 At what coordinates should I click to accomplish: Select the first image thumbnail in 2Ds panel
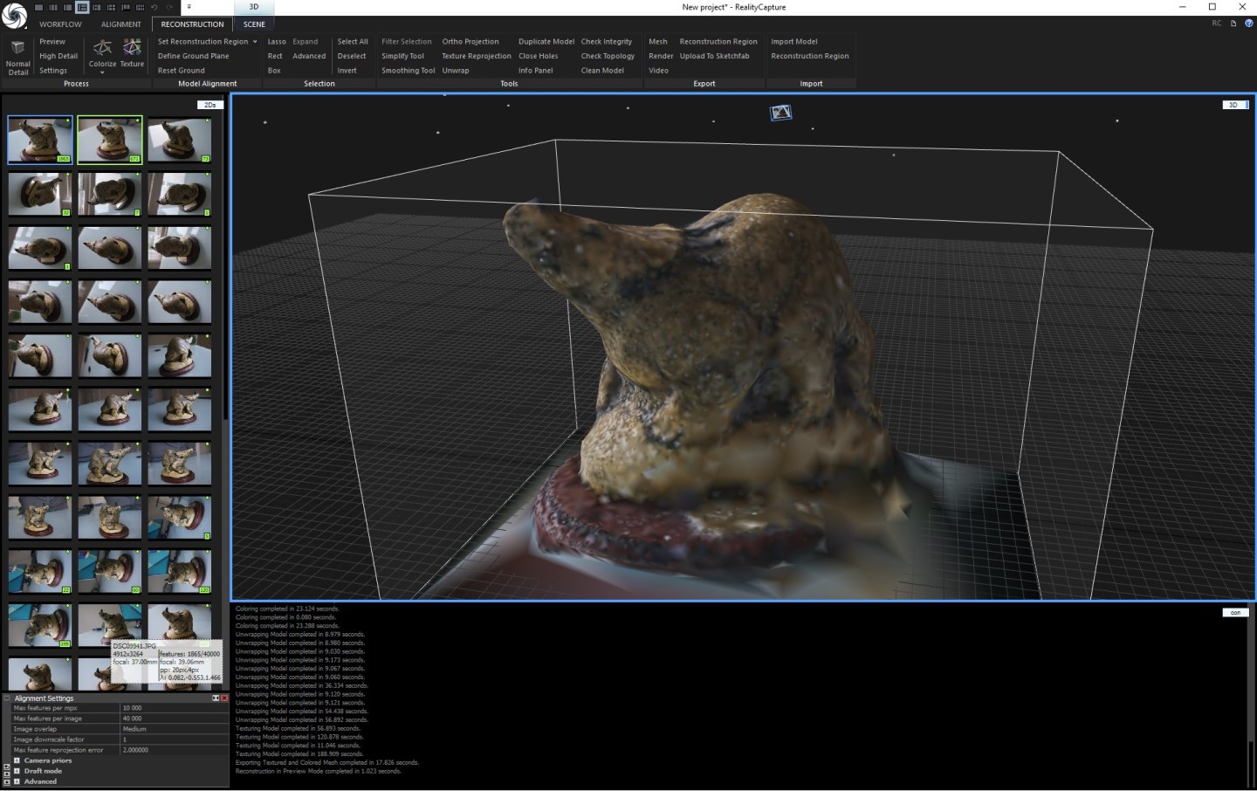click(40, 140)
